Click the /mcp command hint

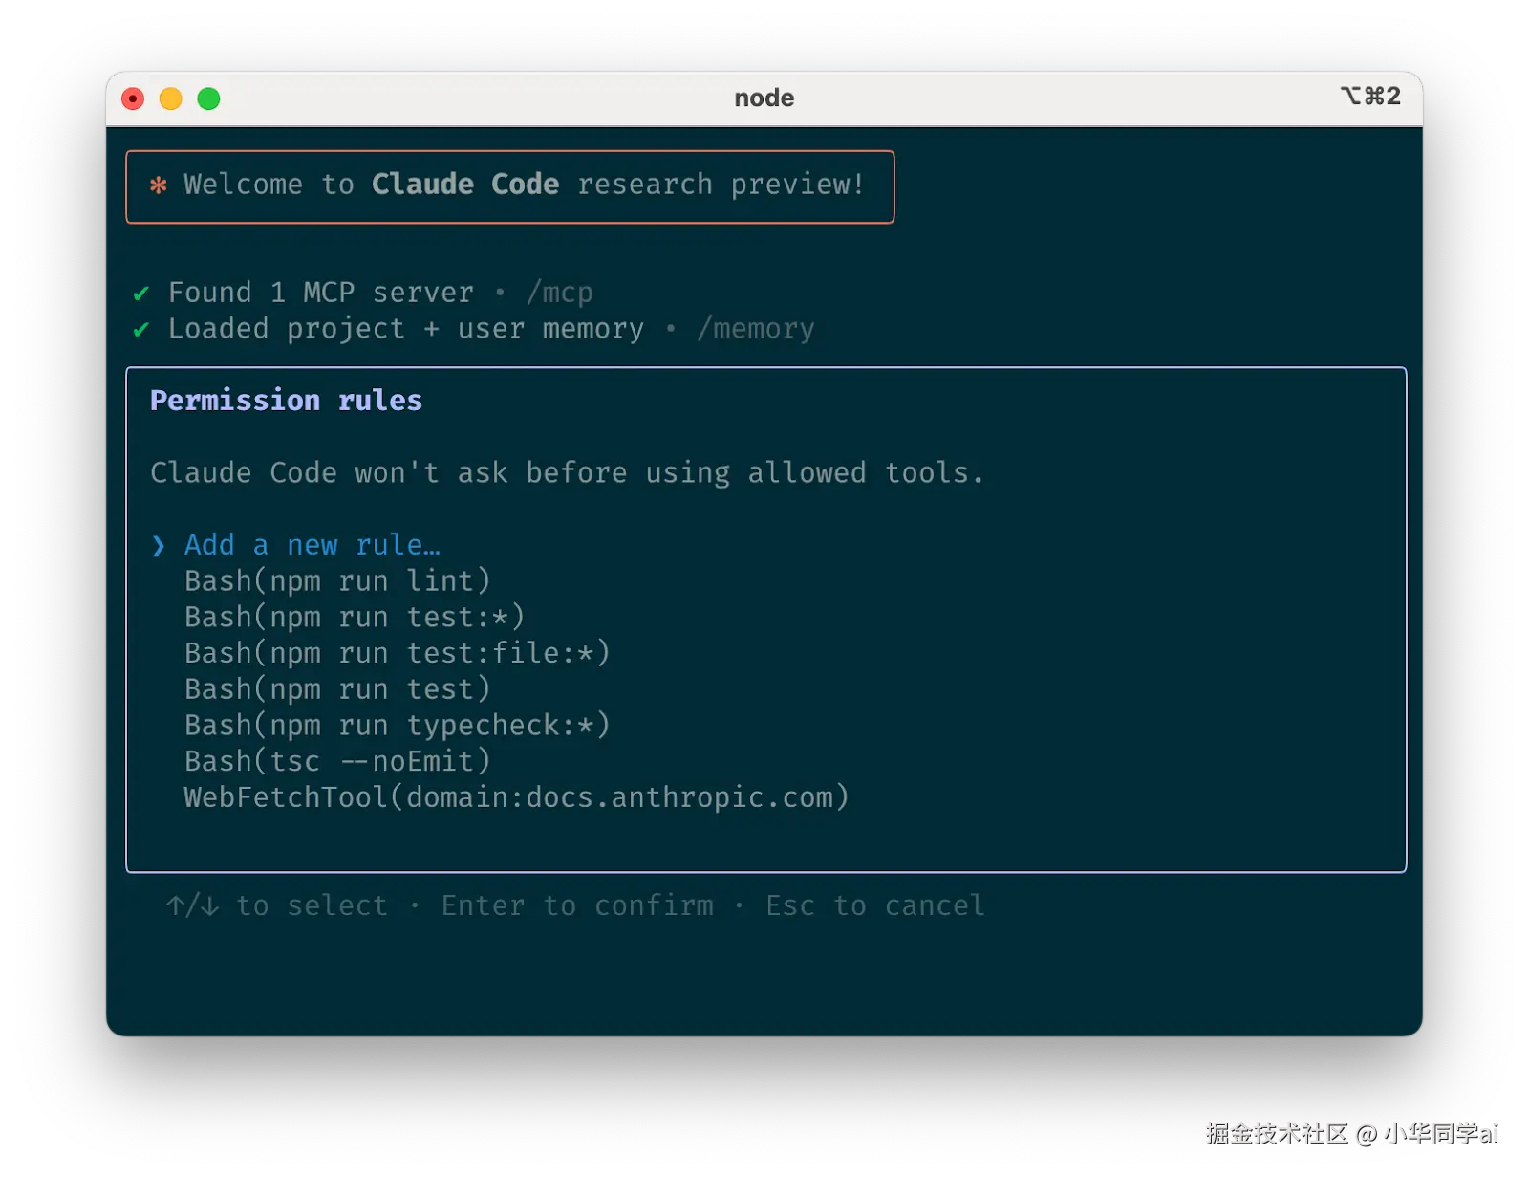pos(560,293)
